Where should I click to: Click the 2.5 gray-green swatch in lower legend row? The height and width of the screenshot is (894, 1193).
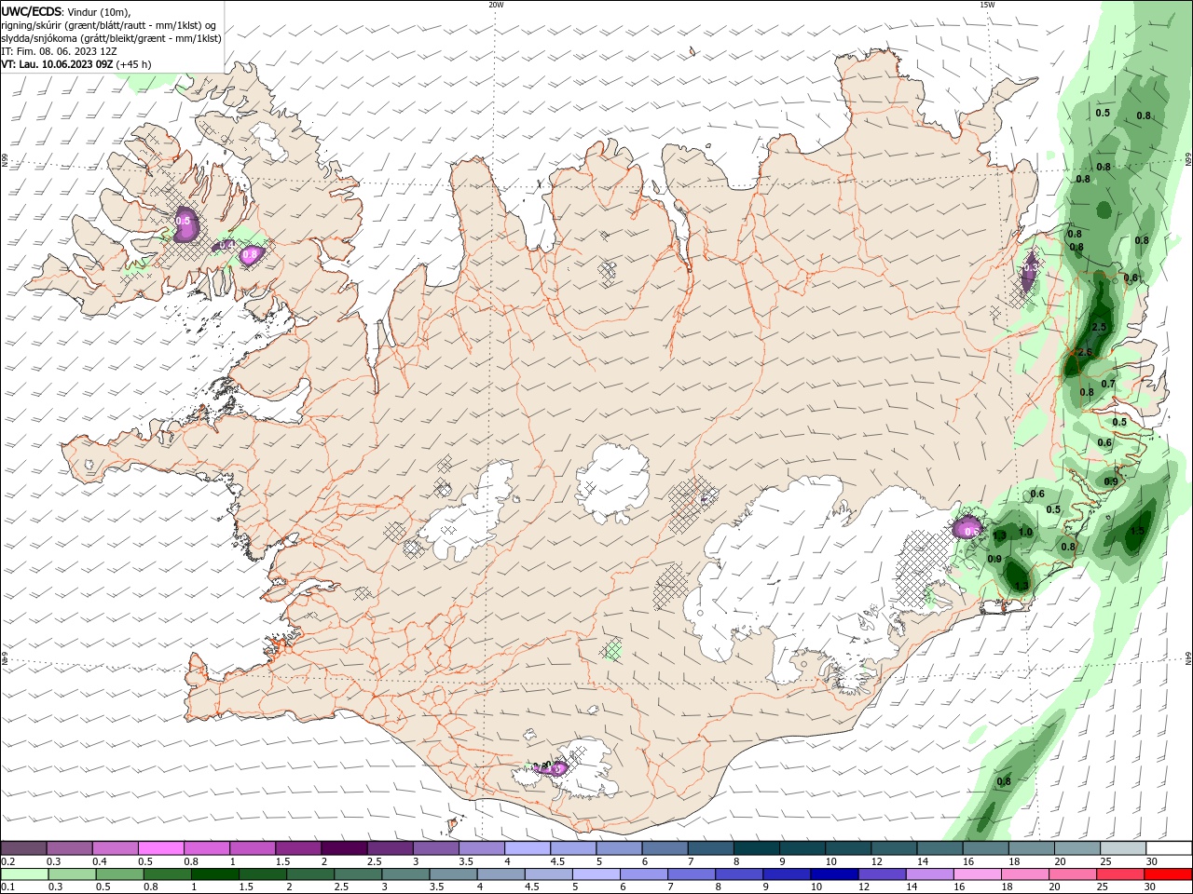coord(358,874)
